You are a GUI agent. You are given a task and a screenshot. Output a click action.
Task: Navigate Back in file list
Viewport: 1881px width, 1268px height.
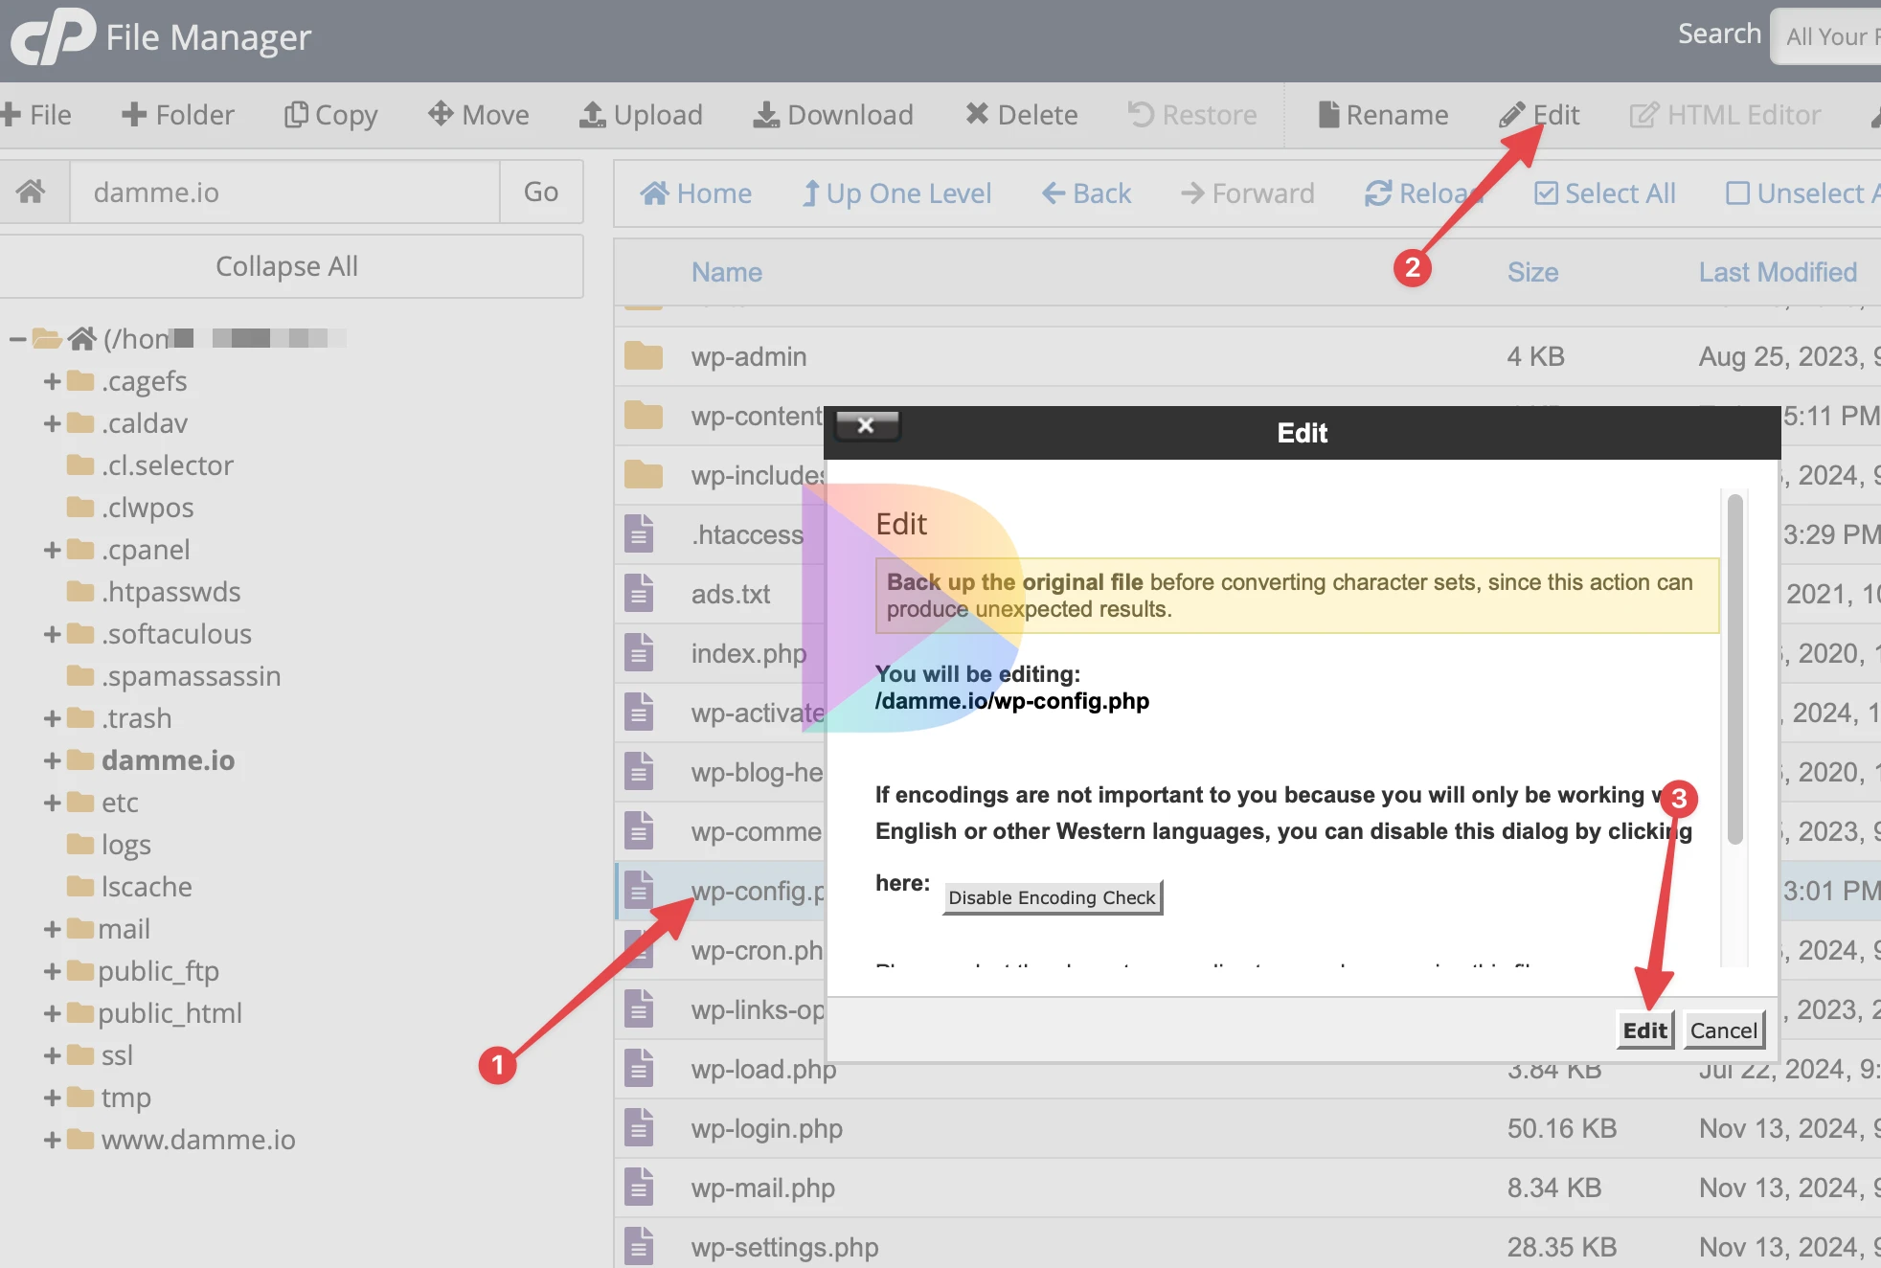pyautogui.click(x=1086, y=193)
